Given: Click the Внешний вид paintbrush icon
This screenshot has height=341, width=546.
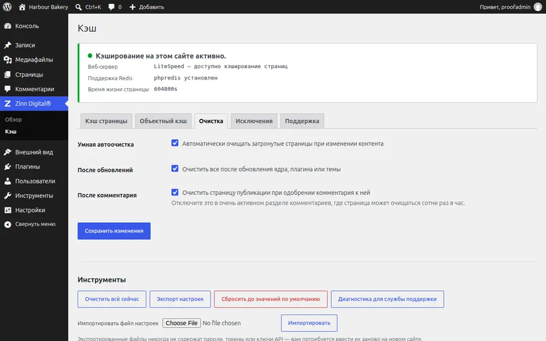Looking at the screenshot, I should point(7,152).
